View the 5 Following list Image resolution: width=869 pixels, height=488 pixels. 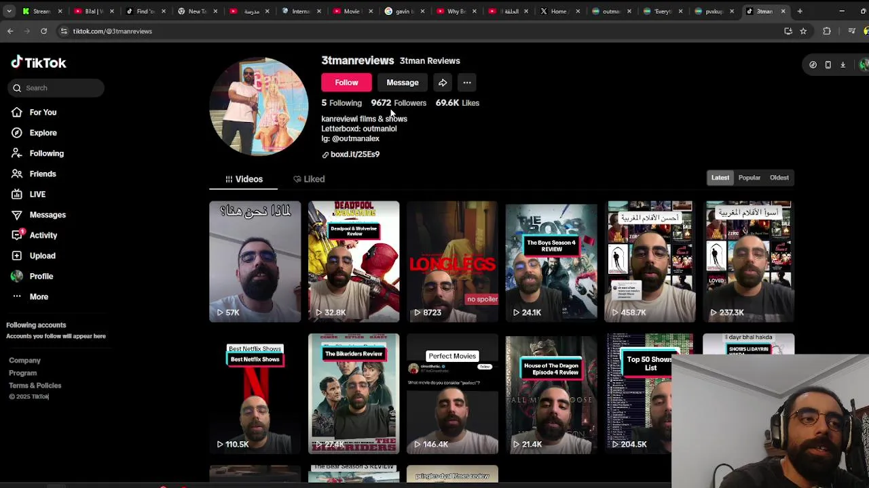341,103
